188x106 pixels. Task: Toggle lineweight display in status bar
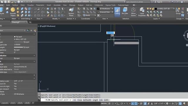pos(141,103)
